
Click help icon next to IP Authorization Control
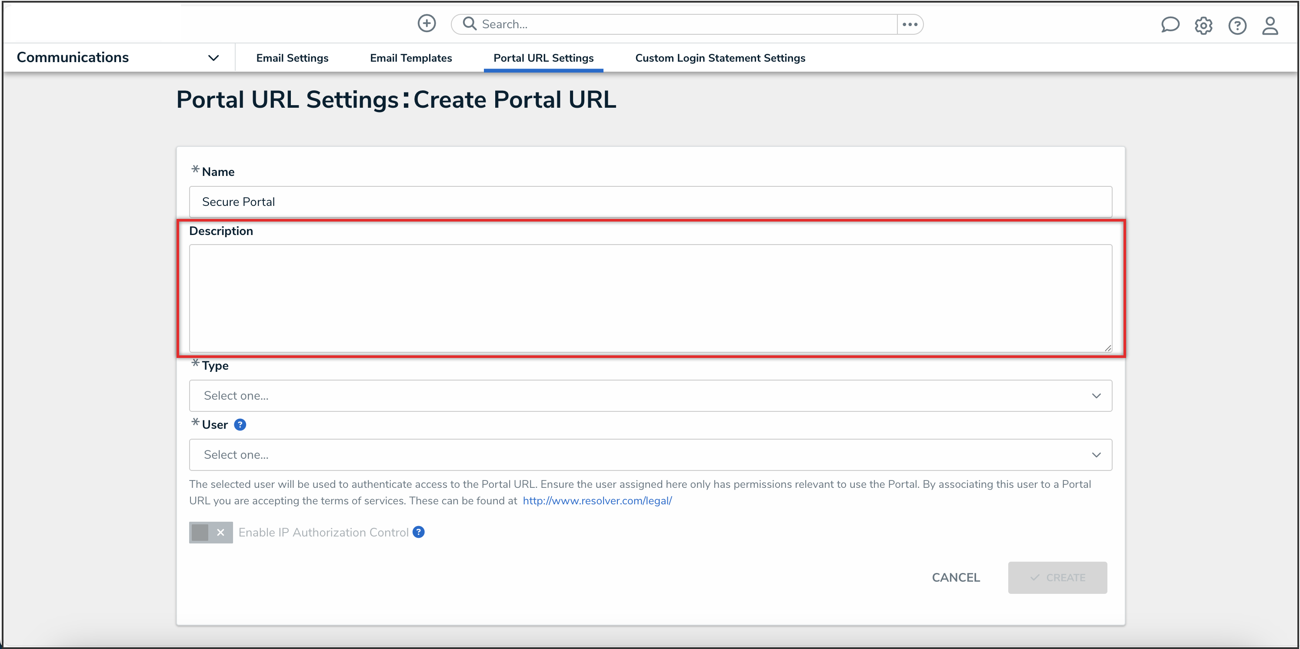[x=418, y=532]
